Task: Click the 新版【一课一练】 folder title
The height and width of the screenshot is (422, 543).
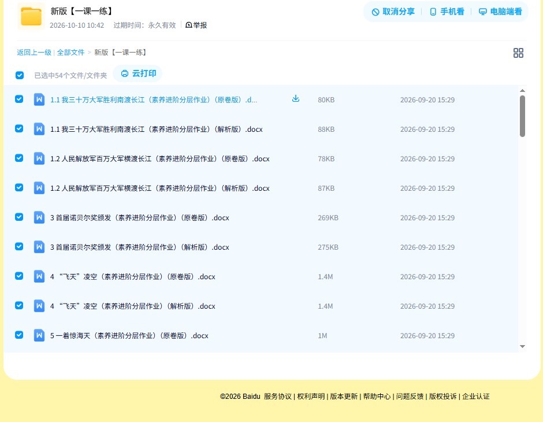Action: coord(82,11)
